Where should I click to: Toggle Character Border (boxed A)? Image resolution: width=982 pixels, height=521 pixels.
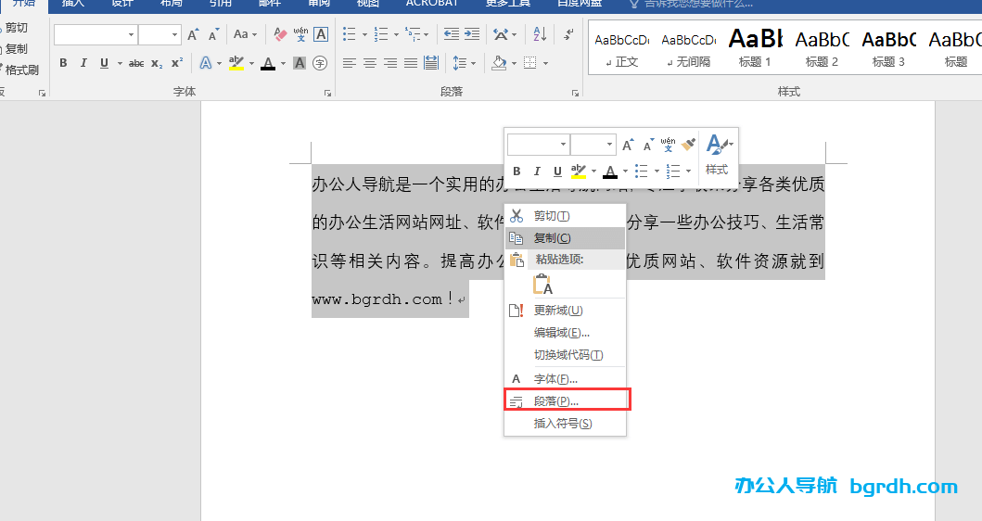coord(321,34)
